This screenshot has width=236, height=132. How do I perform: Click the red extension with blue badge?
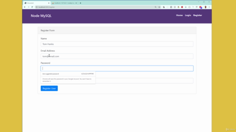pos(201,7)
